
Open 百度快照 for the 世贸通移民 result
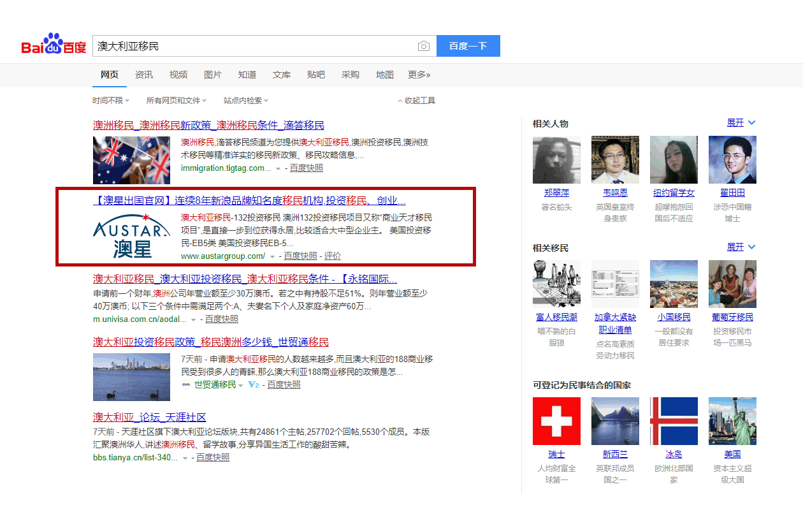(x=284, y=384)
